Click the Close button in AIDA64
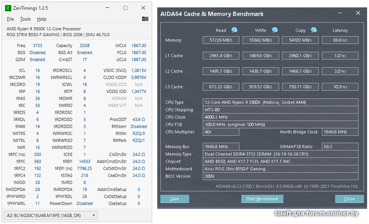The width and height of the screenshot is (369, 224). (x=349, y=199)
